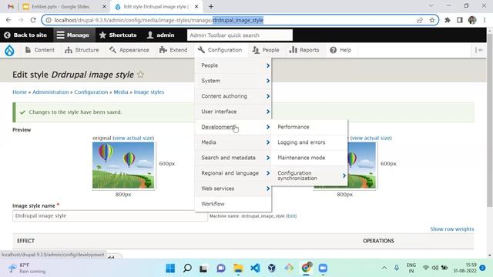Screen dimensions: 493x277
Task: Bookmark this page with the star icon
Action: pyautogui.click(x=432, y=20)
